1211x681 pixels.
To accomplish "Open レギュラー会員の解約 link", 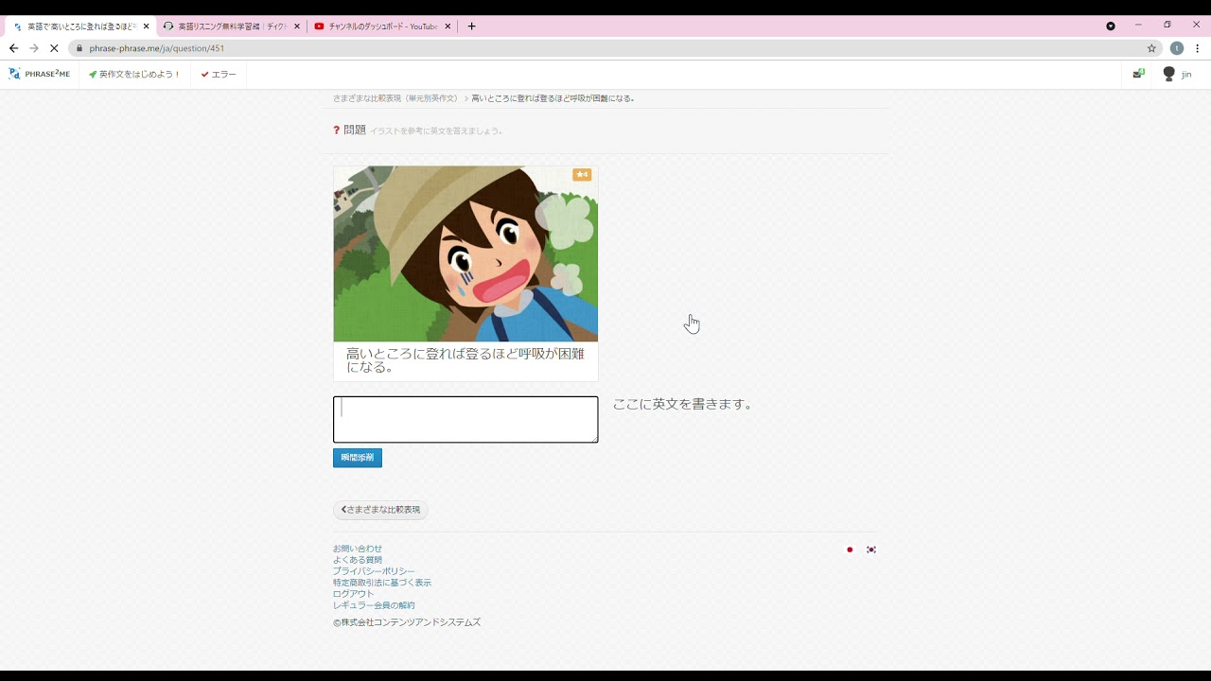I will coord(374,605).
